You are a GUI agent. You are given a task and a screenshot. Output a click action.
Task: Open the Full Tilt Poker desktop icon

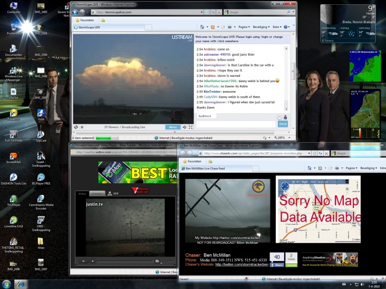14,136
